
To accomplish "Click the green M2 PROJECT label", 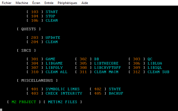I will pyautogui.click(x=24, y=102).
